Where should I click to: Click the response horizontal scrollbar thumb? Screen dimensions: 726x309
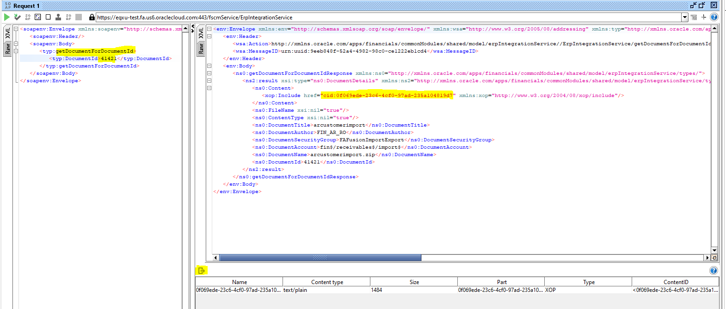[x=320, y=258]
